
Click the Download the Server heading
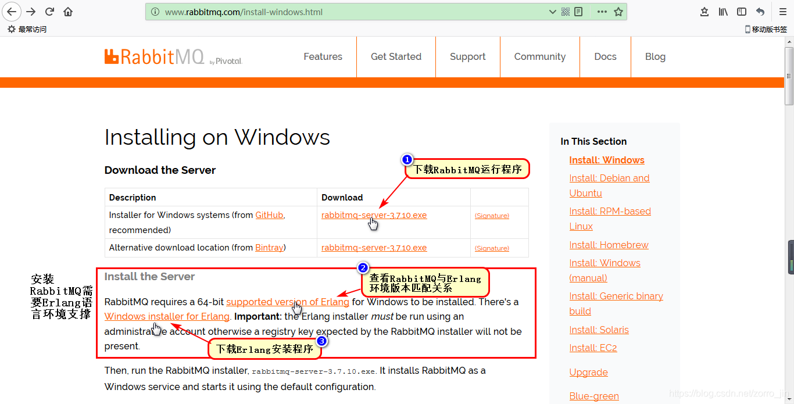[160, 170]
